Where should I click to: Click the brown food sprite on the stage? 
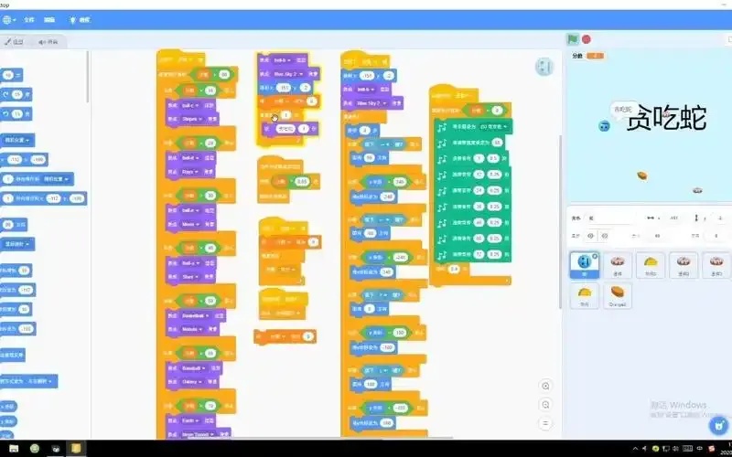pyautogui.click(x=642, y=175)
